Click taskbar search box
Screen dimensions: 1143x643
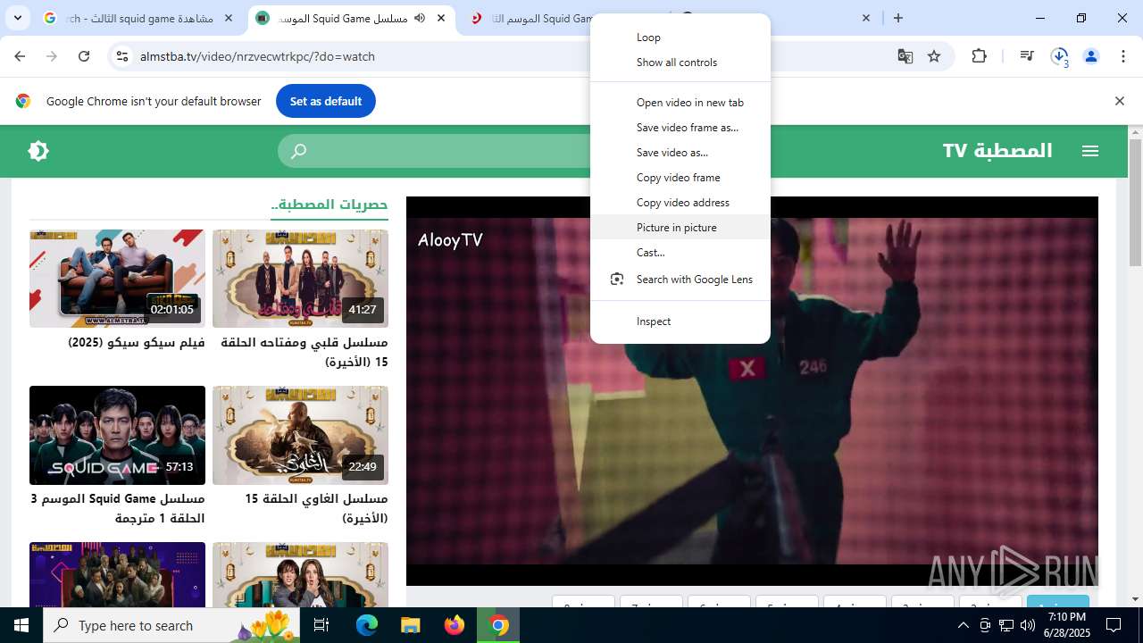tap(172, 625)
